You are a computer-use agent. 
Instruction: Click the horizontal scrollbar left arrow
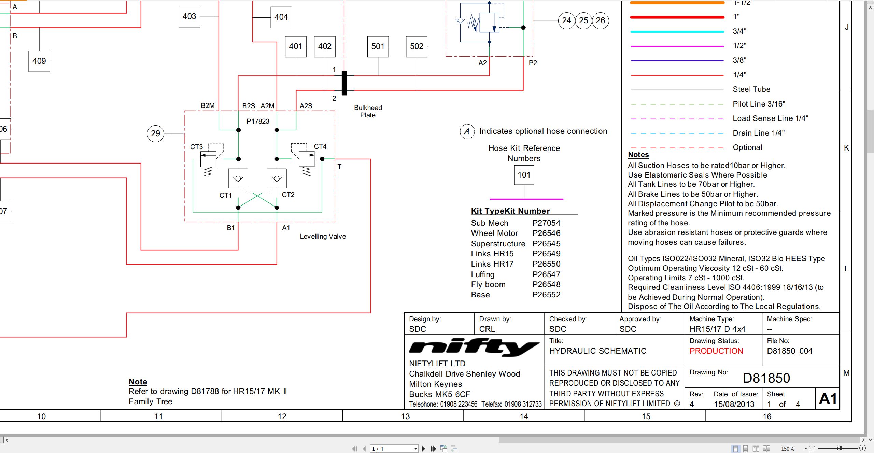point(7,440)
